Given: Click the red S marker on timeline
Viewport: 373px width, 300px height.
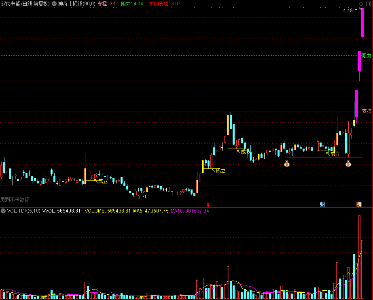Looking at the screenshot, I should pyautogui.click(x=208, y=205).
